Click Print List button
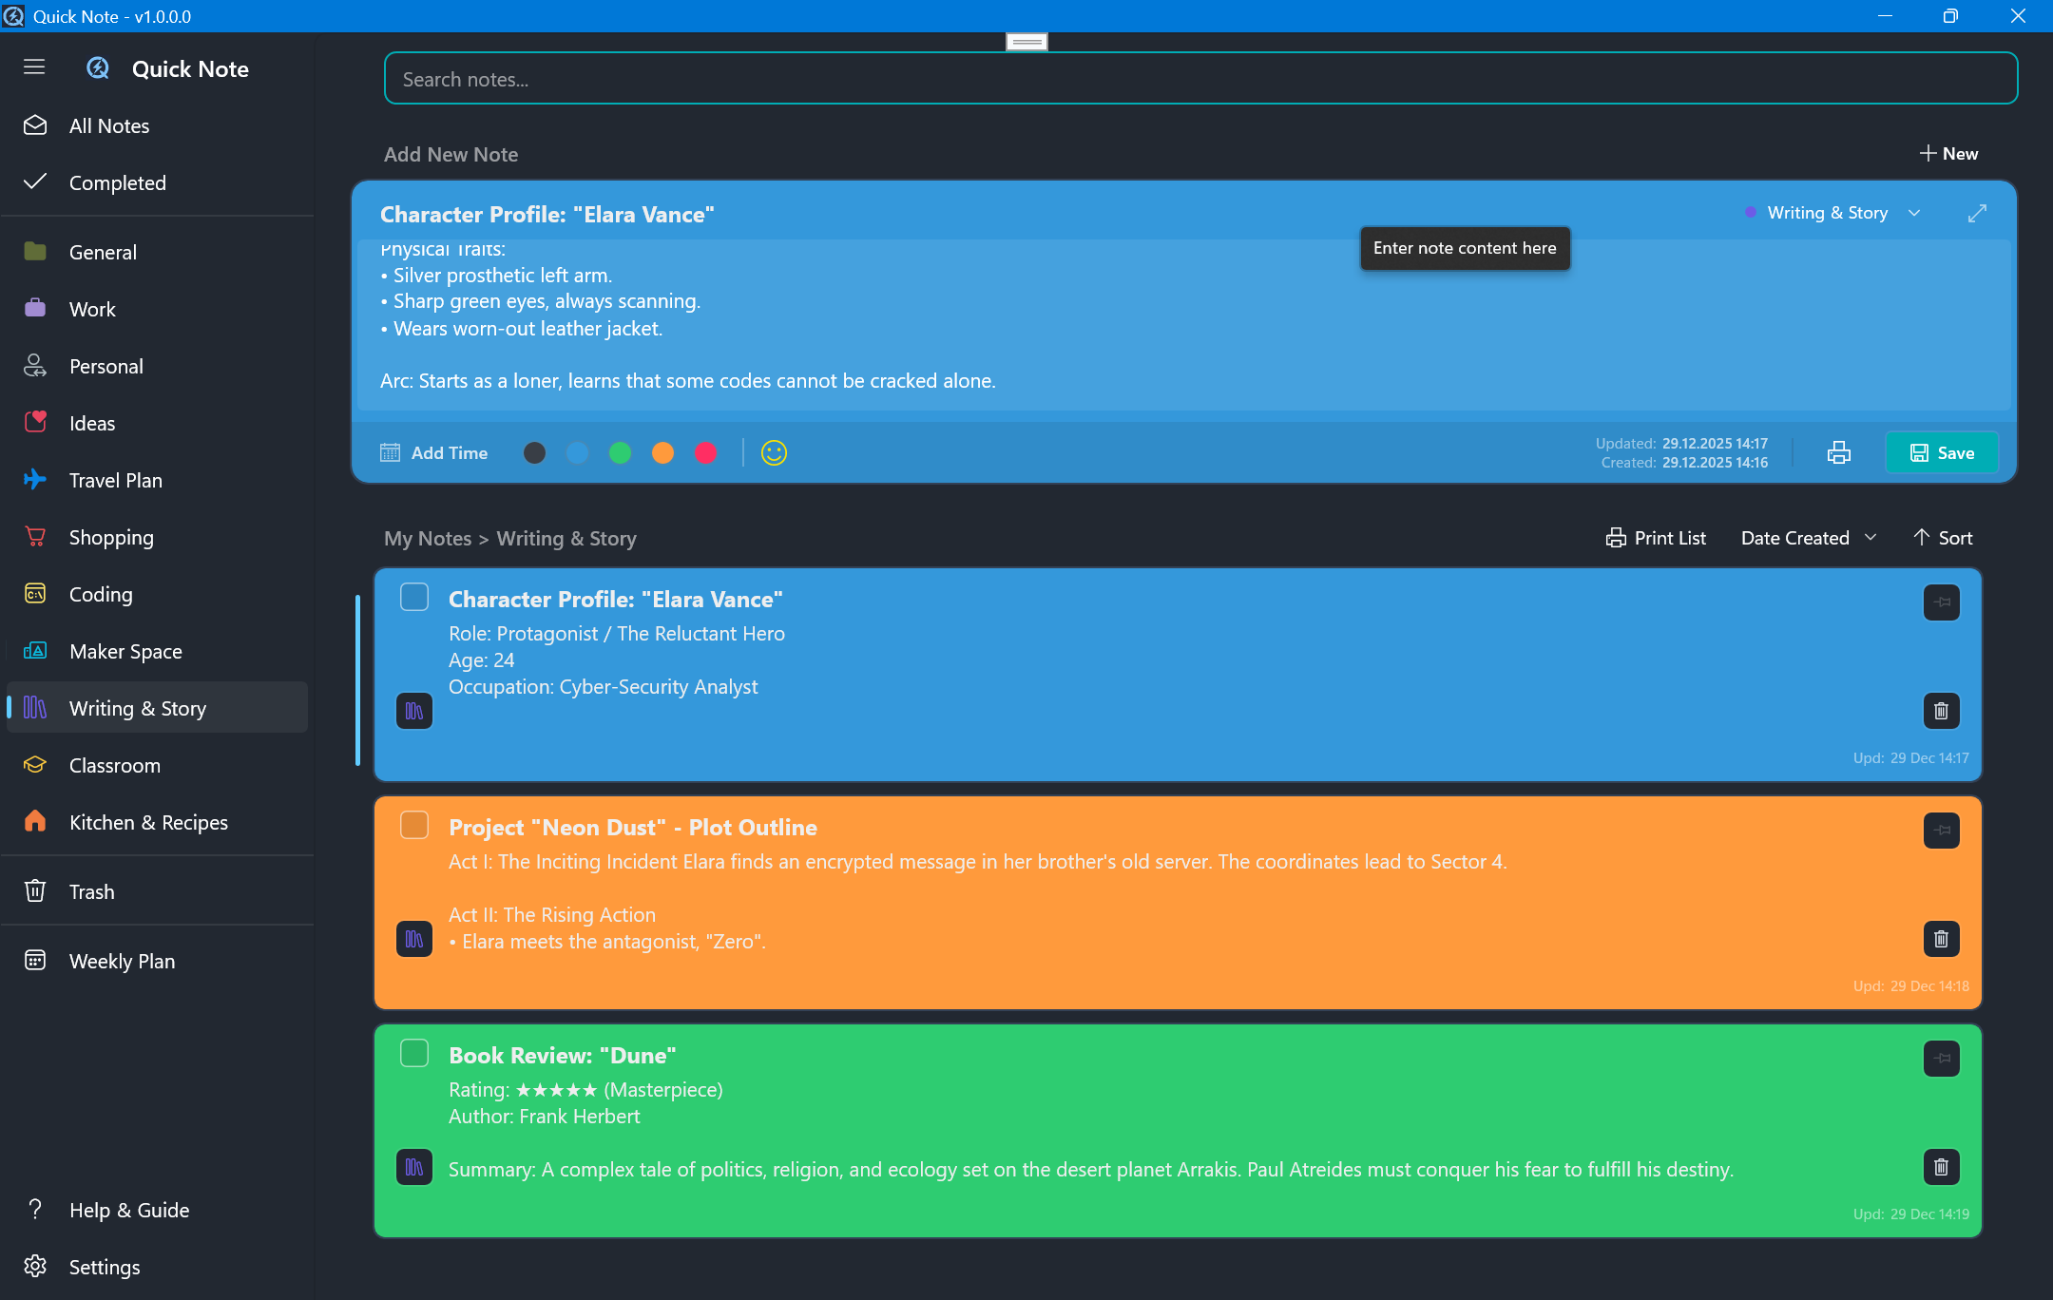 click(x=1656, y=538)
